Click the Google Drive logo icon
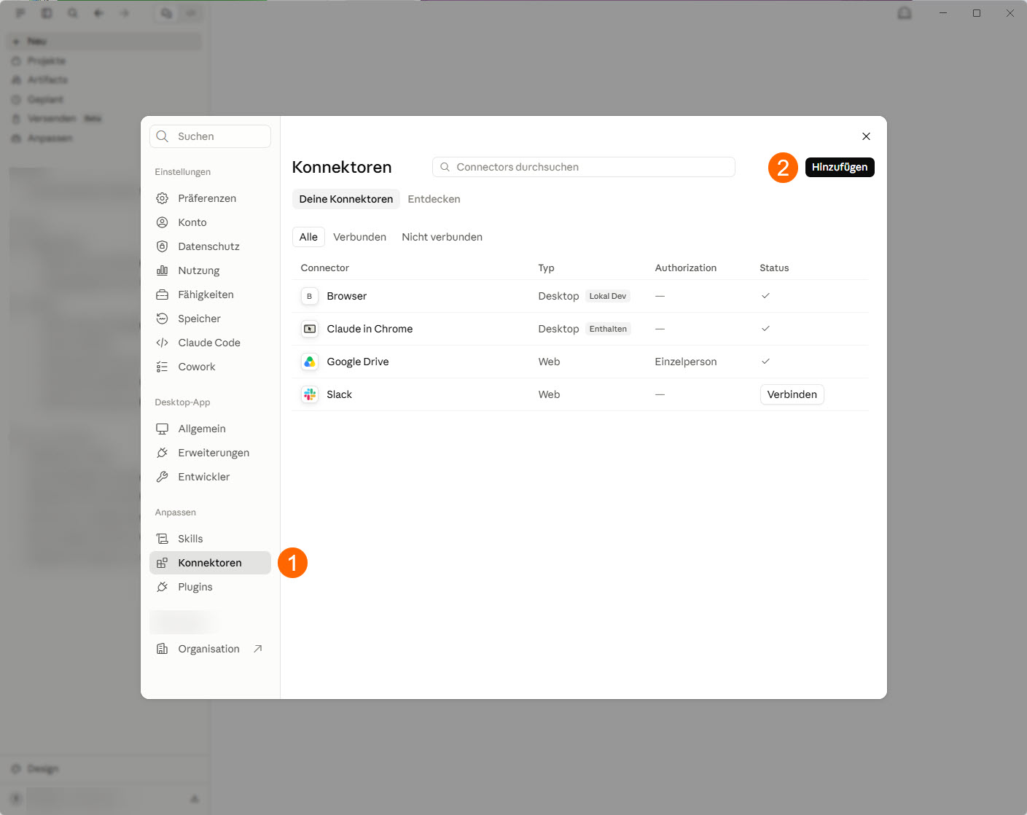The width and height of the screenshot is (1027, 815). coord(310,362)
